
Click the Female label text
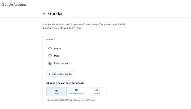point(58,49)
